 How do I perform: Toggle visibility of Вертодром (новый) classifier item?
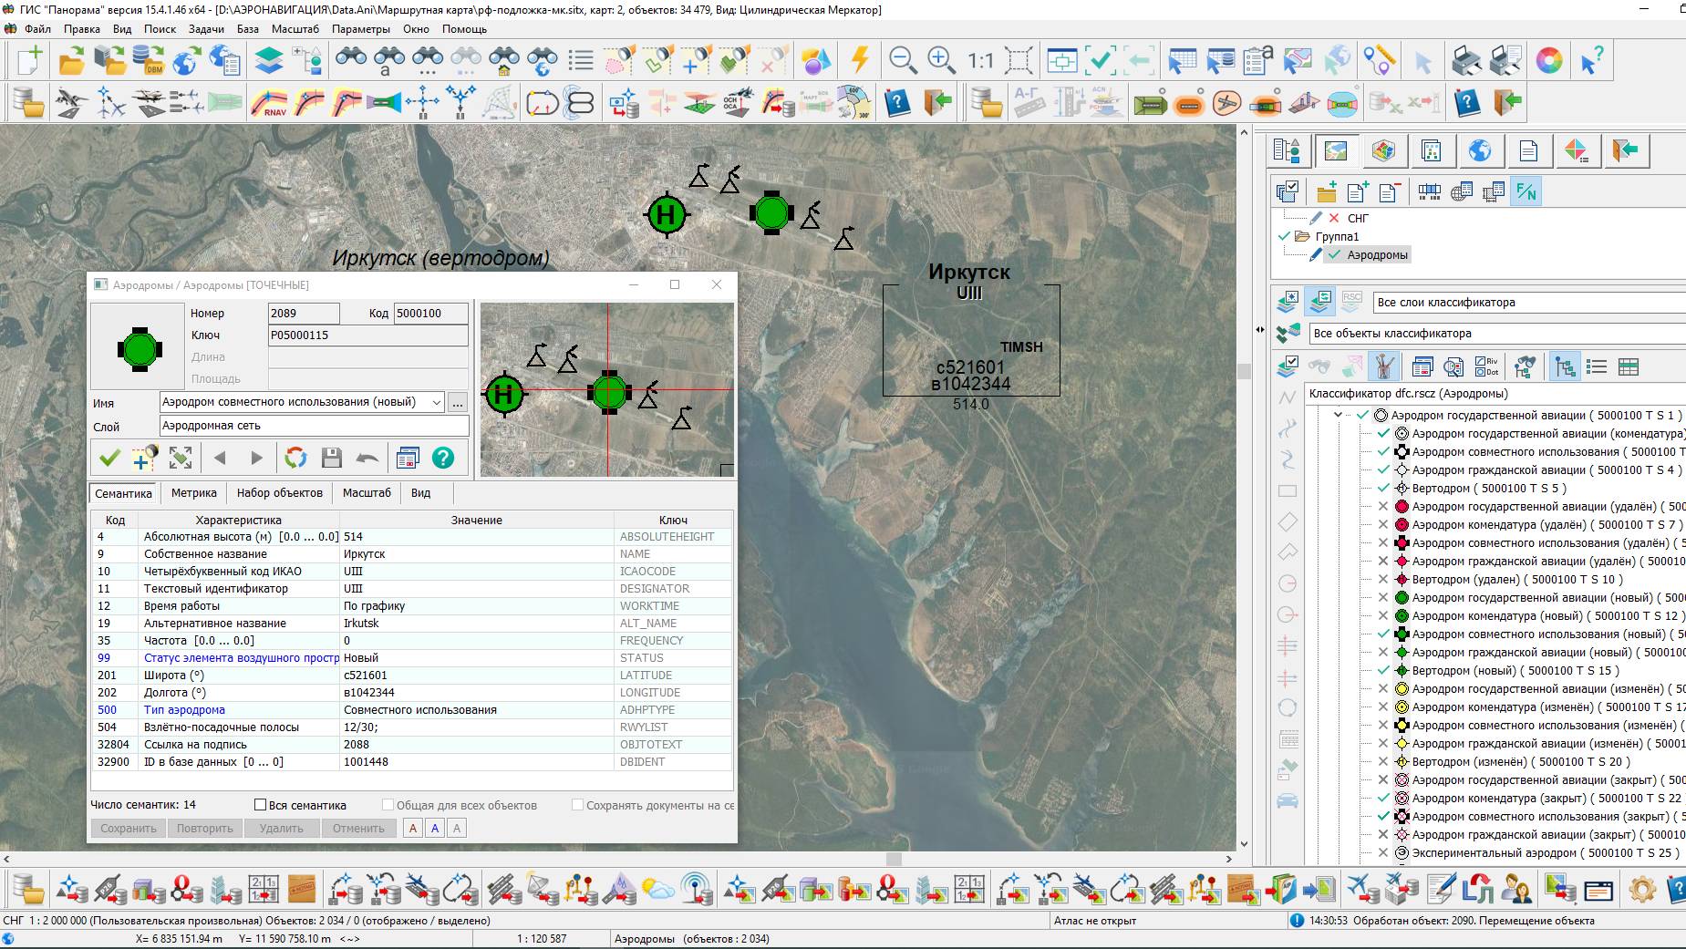(1383, 671)
